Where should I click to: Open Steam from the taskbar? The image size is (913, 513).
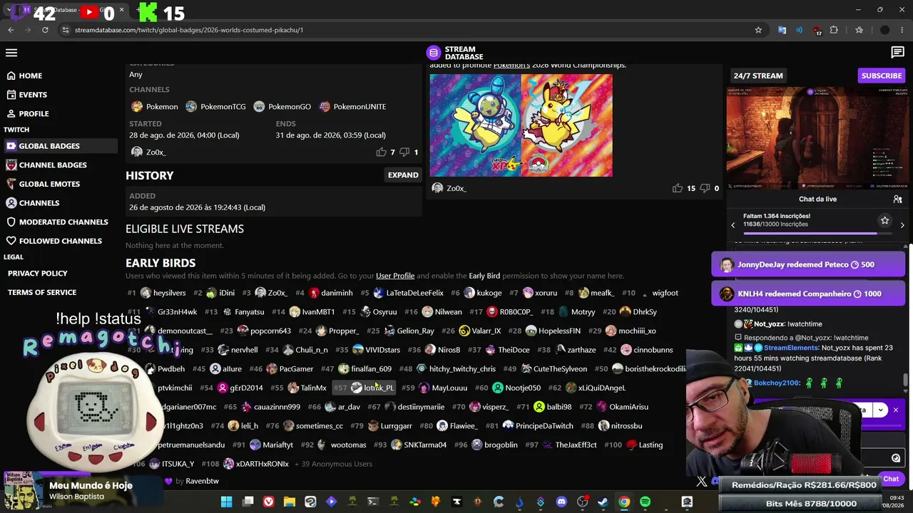pos(603,502)
